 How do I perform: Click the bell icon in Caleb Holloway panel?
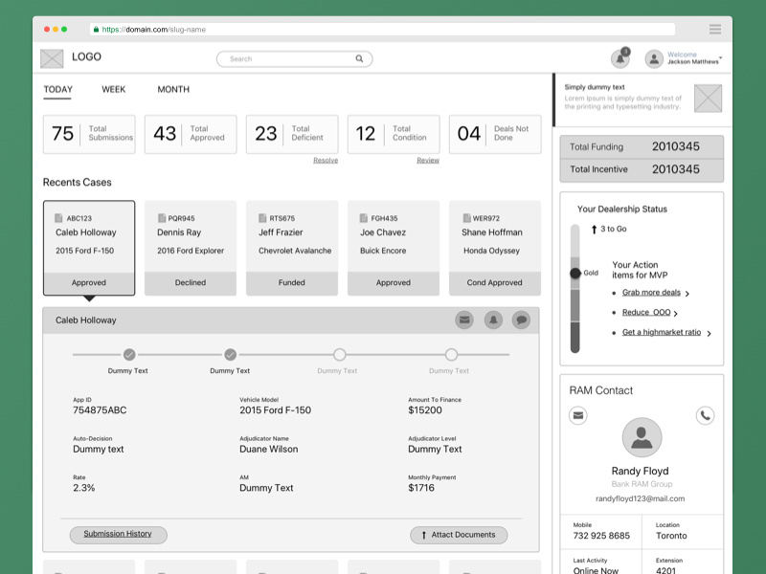(x=493, y=320)
